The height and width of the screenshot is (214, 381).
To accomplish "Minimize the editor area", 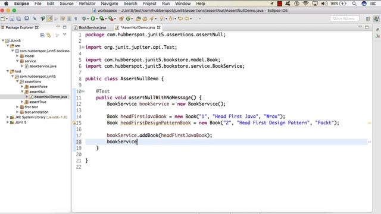I will tap(360, 26).
